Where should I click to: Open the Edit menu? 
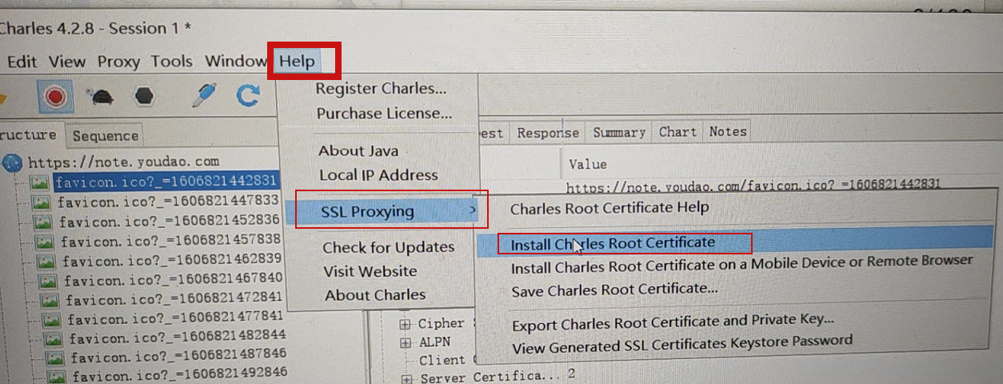point(22,62)
